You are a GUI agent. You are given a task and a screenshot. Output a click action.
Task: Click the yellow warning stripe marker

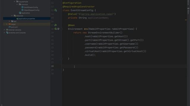[x=186, y=20]
